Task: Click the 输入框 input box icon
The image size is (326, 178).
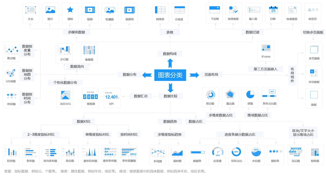Action: tap(254, 10)
